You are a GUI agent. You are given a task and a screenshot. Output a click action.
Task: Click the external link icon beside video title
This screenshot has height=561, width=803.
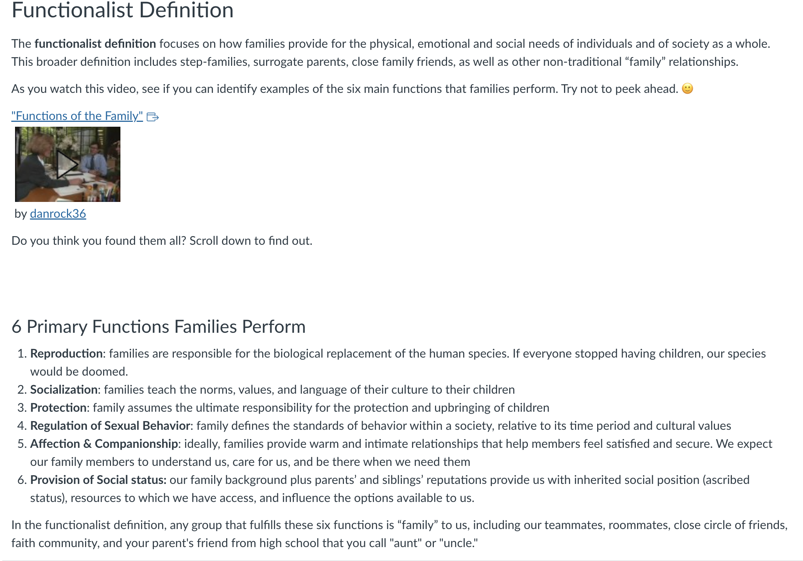[x=153, y=117]
